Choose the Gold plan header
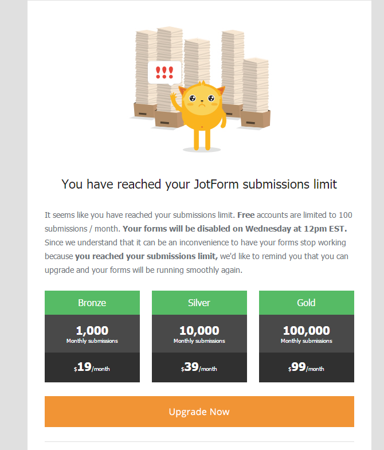 306,303
